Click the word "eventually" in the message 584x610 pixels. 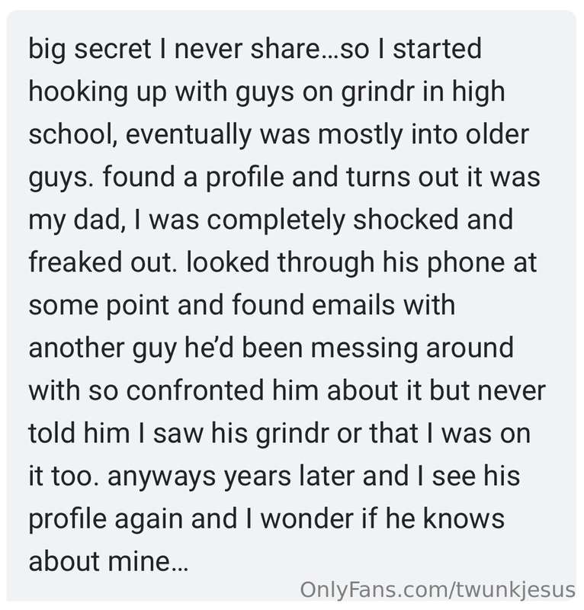[189, 136]
